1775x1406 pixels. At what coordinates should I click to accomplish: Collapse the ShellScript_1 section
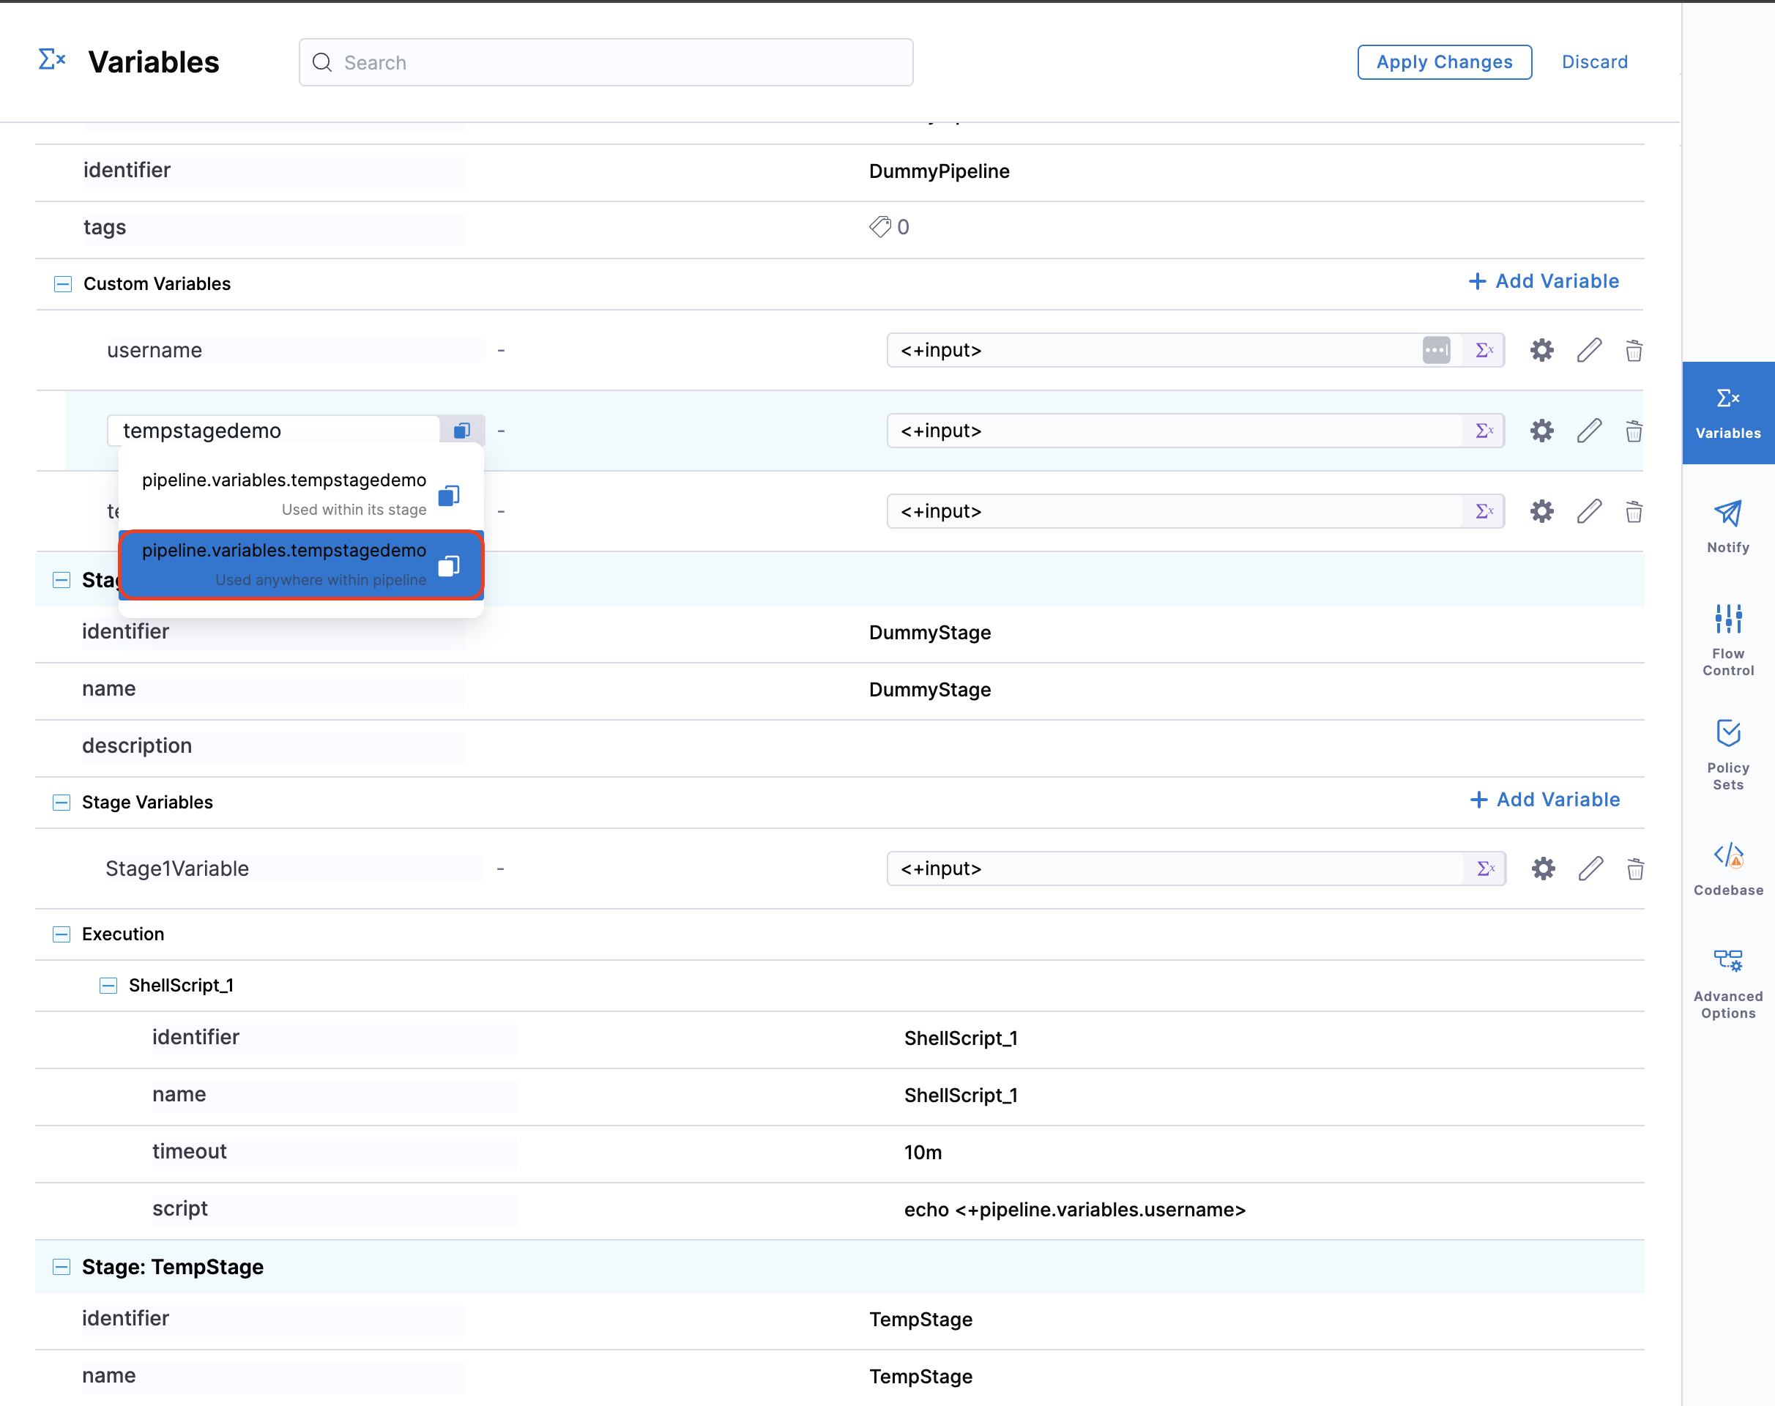pos(108,986)
